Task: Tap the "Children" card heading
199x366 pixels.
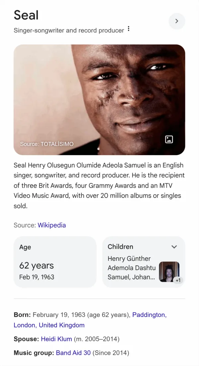Action: click(x=120, y=247)
